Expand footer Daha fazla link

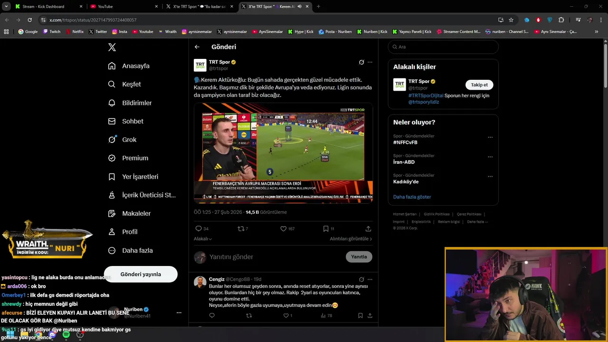click(x=477, y=222)
